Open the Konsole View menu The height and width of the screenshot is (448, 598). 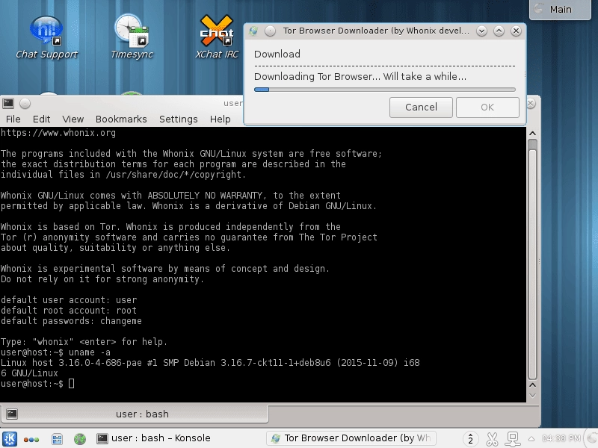point(73,119)
